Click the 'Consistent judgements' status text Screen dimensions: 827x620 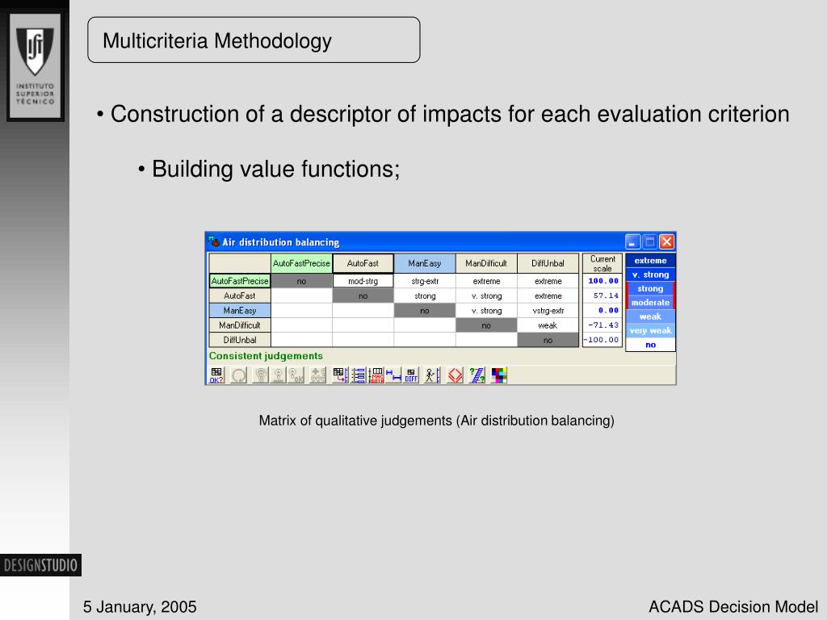[x=266, y=356]
